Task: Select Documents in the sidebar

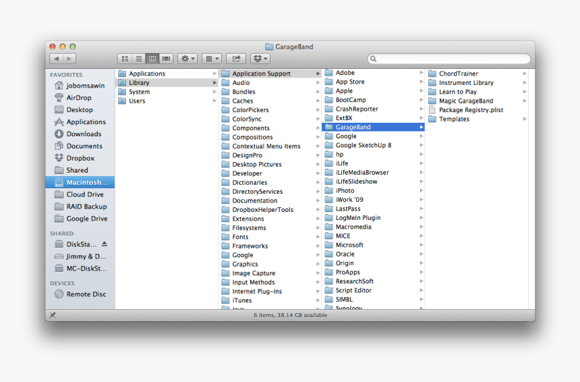Action: (80, 146)
